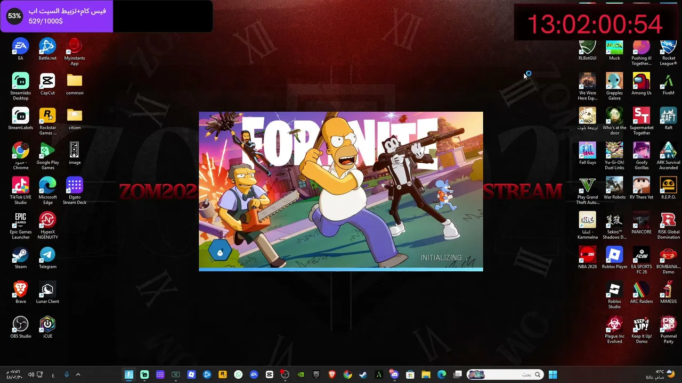The width and height of the screenshot is (682, 383).
Task: Open the EA desktop shortcut
Action: 20,49
